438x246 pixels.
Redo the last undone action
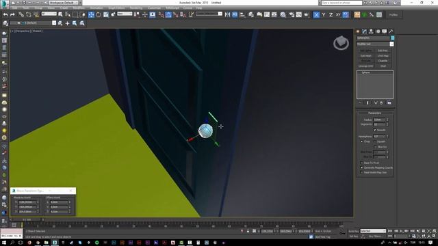coord(12,14)
